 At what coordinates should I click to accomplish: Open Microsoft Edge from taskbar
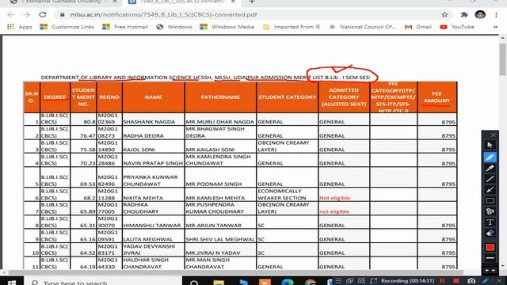click(x=288, y=283)
